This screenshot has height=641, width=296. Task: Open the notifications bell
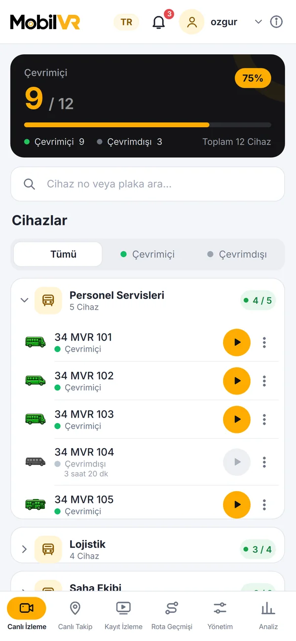click(x=159, y=22)
